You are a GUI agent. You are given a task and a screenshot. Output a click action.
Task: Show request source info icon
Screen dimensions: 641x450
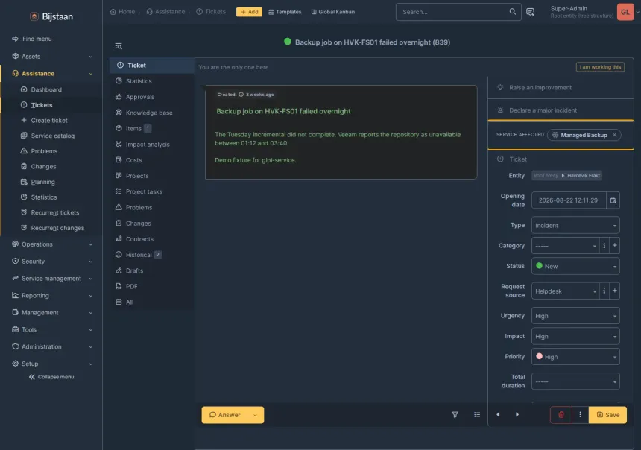click(604, 291)
